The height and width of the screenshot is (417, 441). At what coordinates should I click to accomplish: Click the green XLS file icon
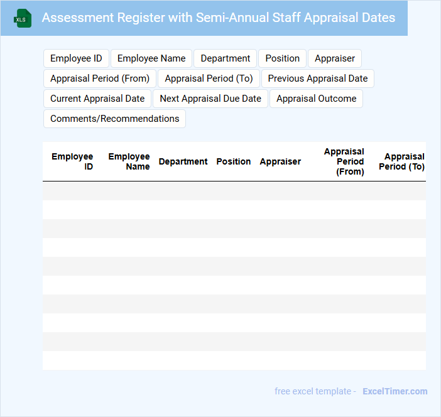[23, 18]
